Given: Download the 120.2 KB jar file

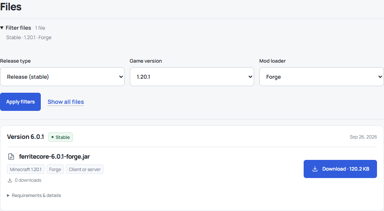Looking at the screenshot, I should [340, 169].
